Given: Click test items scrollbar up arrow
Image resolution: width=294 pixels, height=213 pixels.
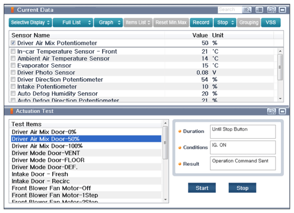Looking at the screenshot, I should pos(165,123).
